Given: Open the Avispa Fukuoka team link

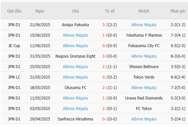Looking at the screenshot, I should pos(75,25).
